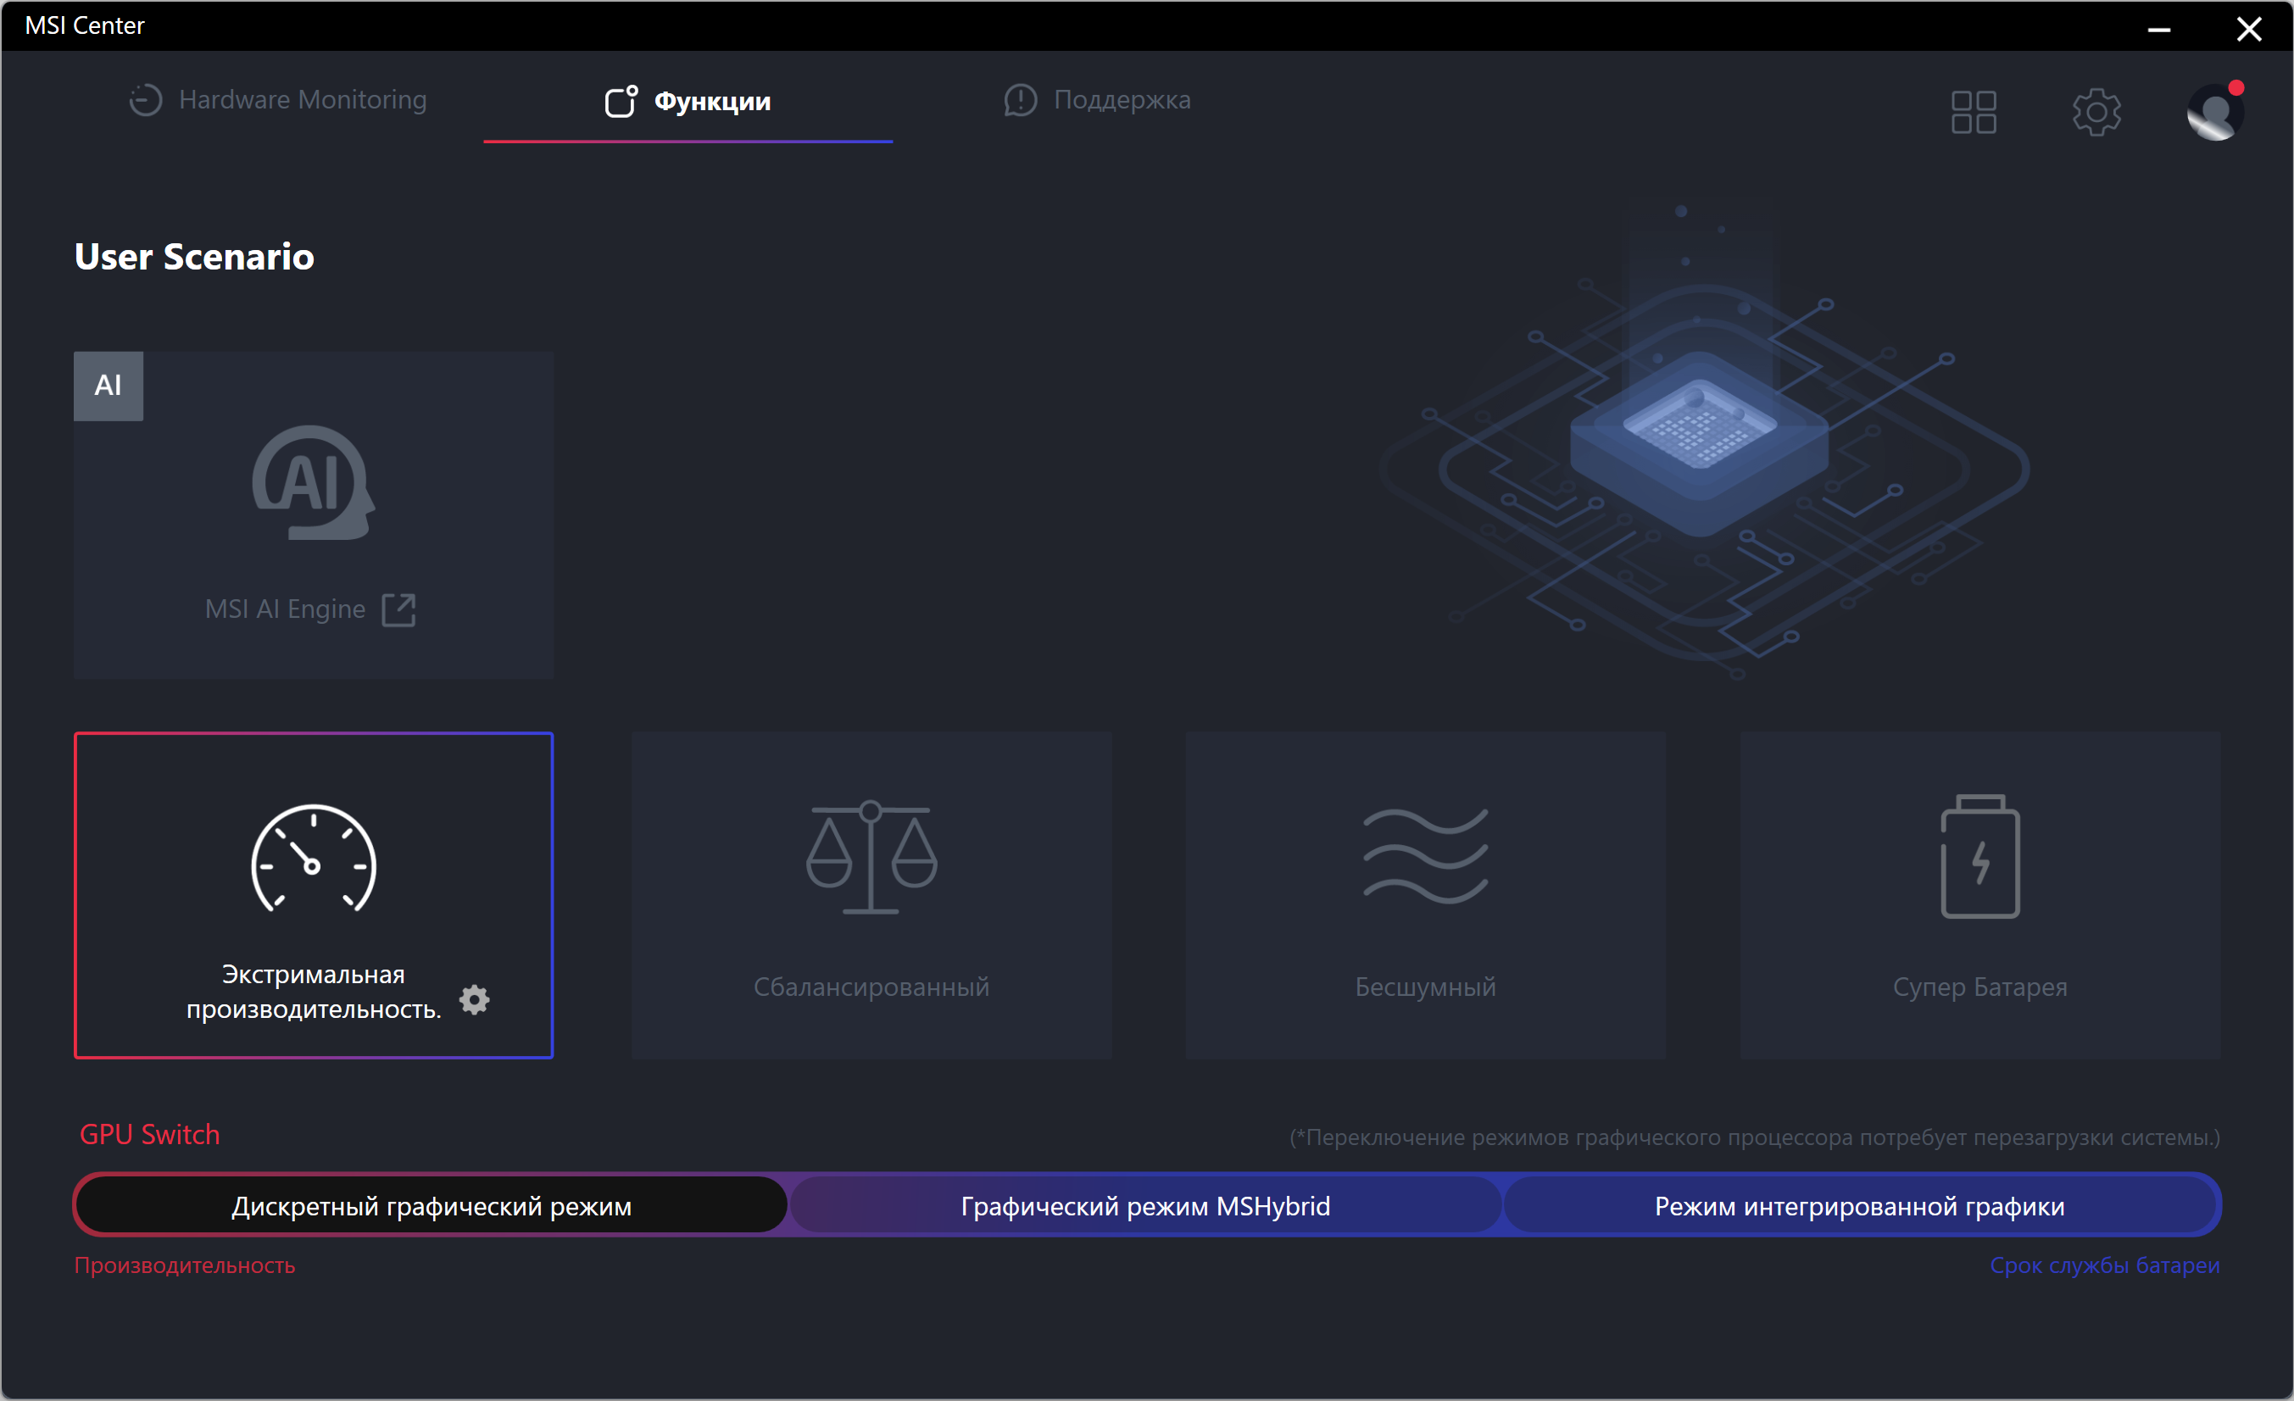Switch to Режим интегрированной графики

coord(1858,1205)
